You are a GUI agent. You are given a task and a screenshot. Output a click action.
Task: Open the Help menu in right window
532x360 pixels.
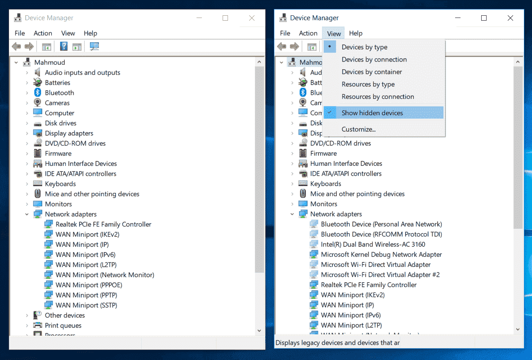[356, 33]
